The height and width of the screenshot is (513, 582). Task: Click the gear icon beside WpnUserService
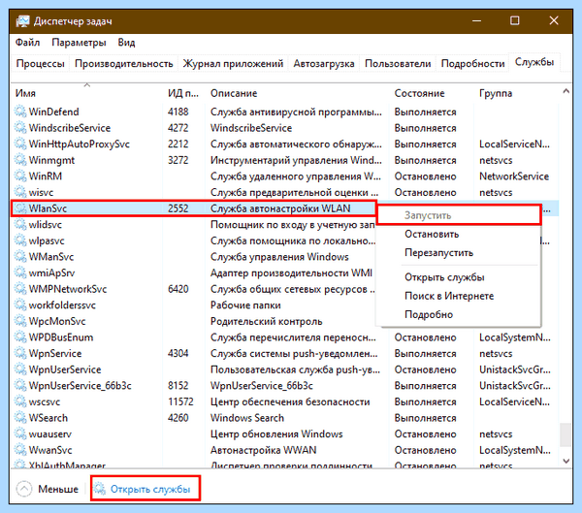(20, 369)
